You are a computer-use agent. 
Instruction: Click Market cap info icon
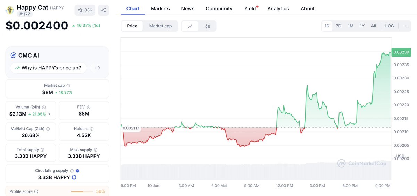[68, 85]
